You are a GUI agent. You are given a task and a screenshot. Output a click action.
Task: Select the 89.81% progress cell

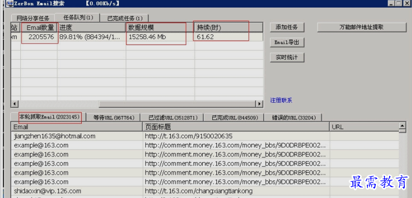(x=91, y=37)
